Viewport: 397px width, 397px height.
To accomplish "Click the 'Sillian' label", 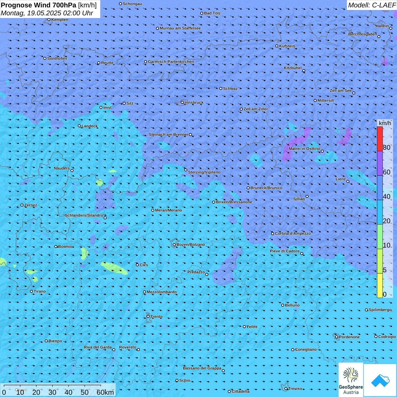I will coord(299,199).
